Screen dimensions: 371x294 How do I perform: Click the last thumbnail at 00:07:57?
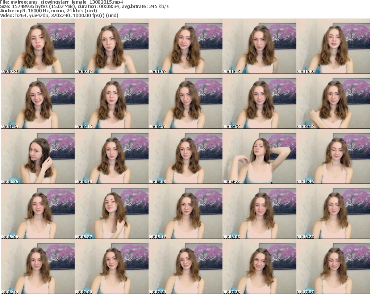coord(333,266)
